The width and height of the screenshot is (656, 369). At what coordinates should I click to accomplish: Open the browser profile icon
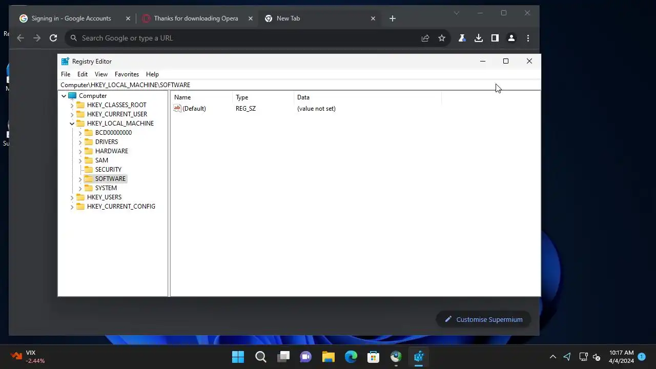click(x=511, y=38)
